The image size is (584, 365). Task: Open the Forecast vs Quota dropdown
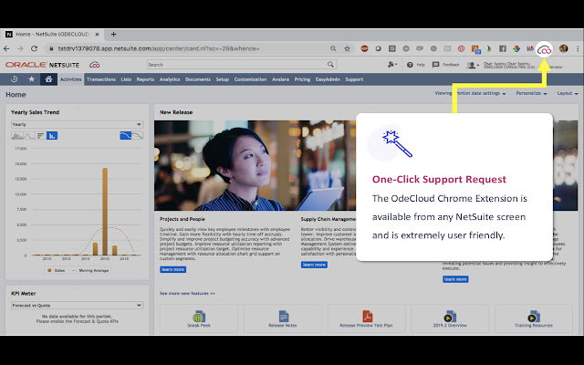[x=77, y=306]
